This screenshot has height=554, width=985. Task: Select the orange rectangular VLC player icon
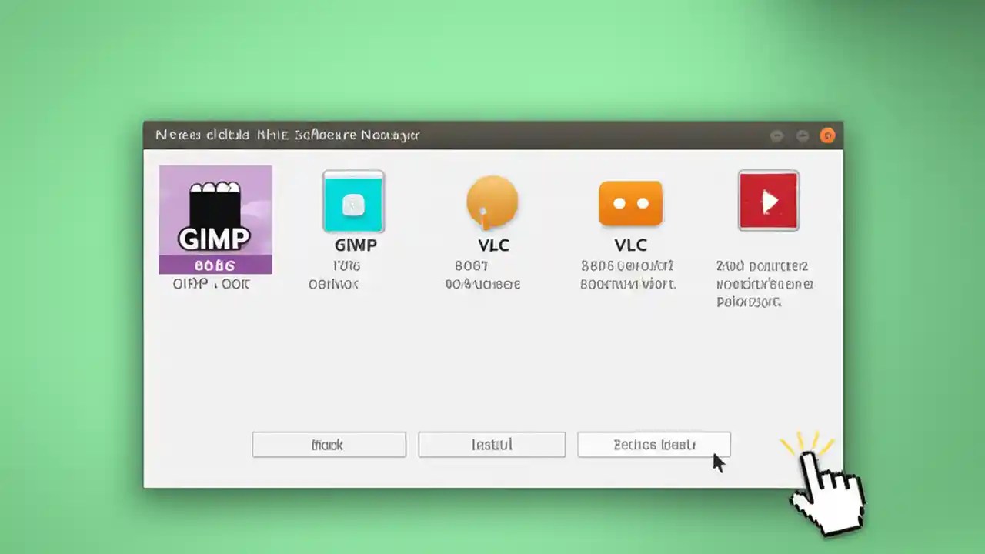click(630, 202)
